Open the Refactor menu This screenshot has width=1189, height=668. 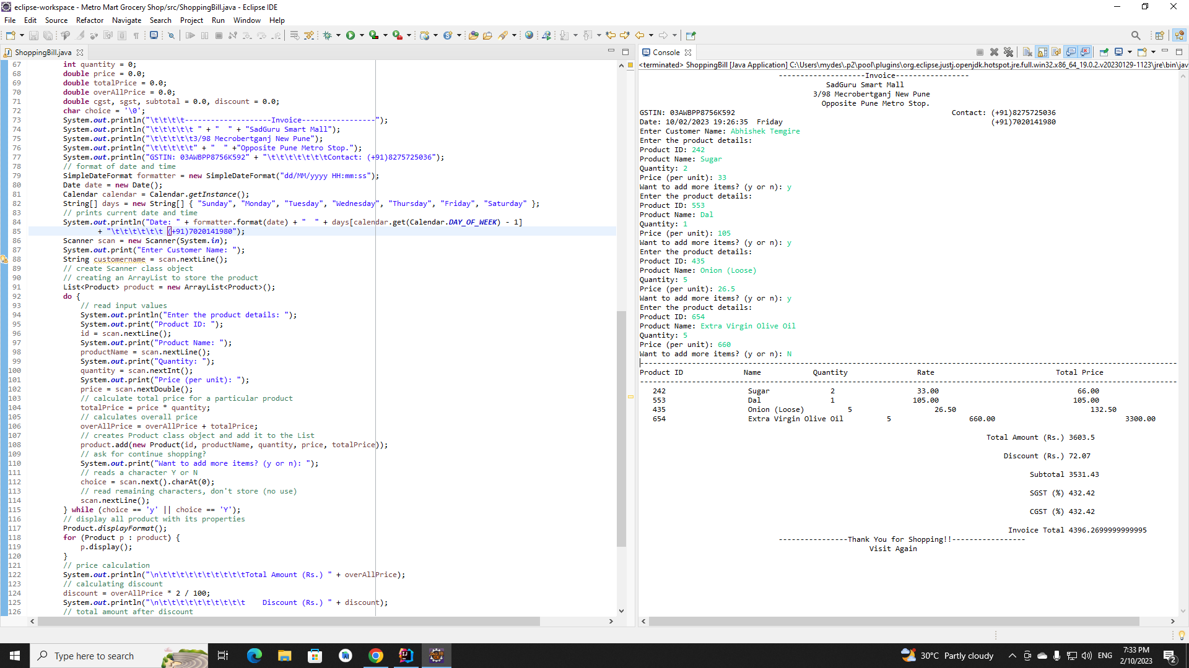[x=89, y=20]
